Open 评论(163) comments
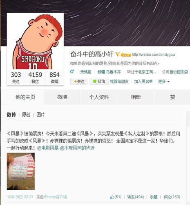The width and height of the screenshot is (190, 205). (x=172, y=197)
